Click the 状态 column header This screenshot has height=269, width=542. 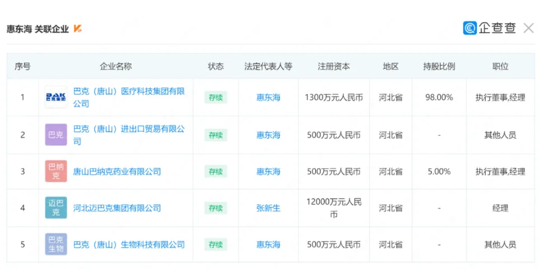[216, 66]
